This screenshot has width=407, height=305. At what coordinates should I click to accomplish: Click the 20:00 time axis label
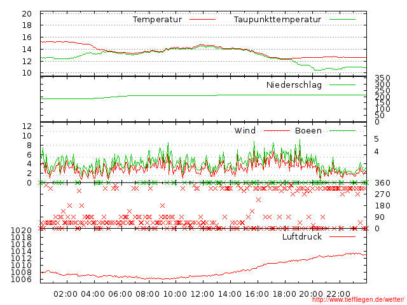click(x=311, y=294)
